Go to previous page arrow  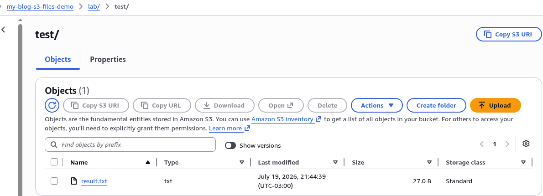coord(482,144)
